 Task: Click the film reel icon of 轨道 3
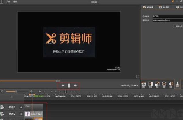[x=2, y=107]
